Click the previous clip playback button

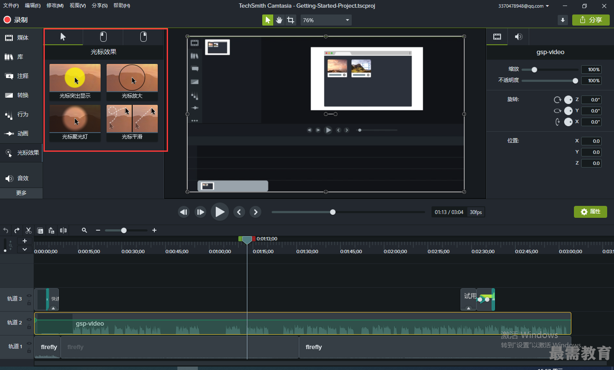[184, 212]
